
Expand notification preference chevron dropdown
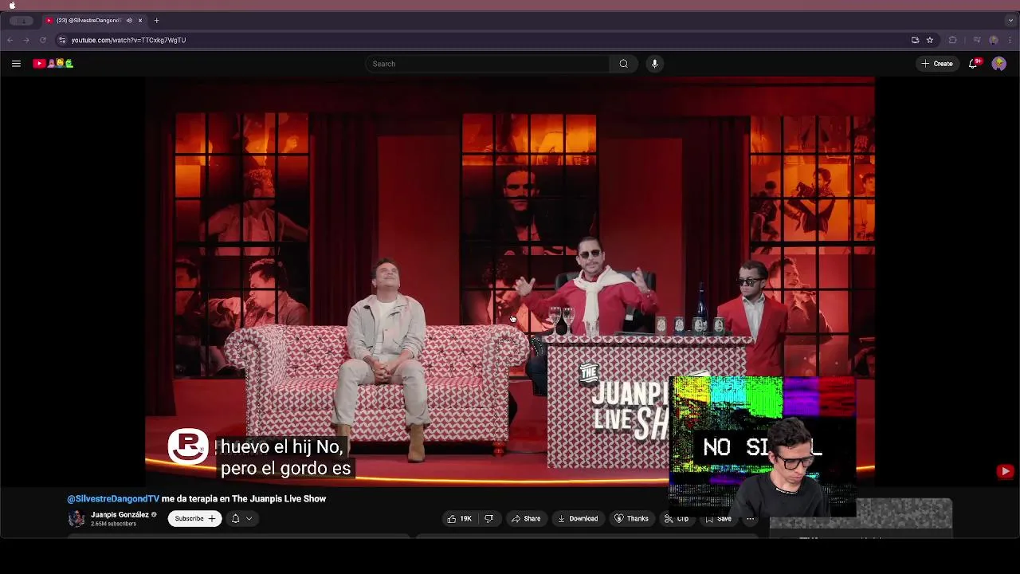(249, 518)
